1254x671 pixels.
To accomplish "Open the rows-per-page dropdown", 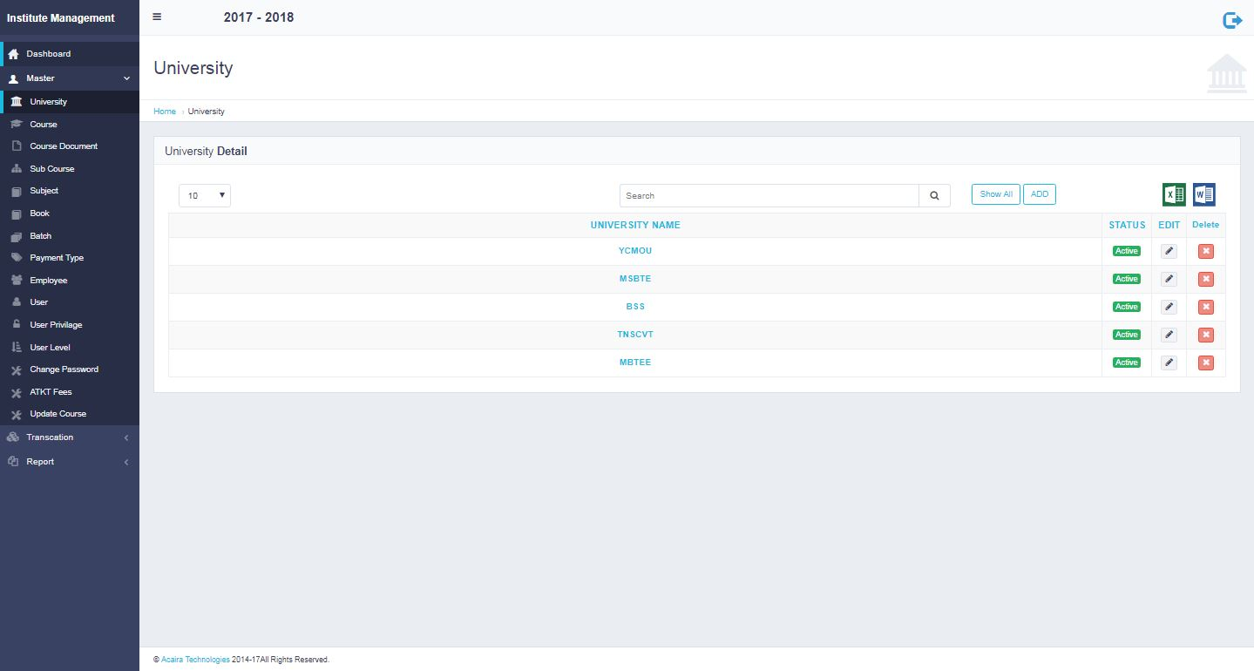I will click(x=205, y=195).
